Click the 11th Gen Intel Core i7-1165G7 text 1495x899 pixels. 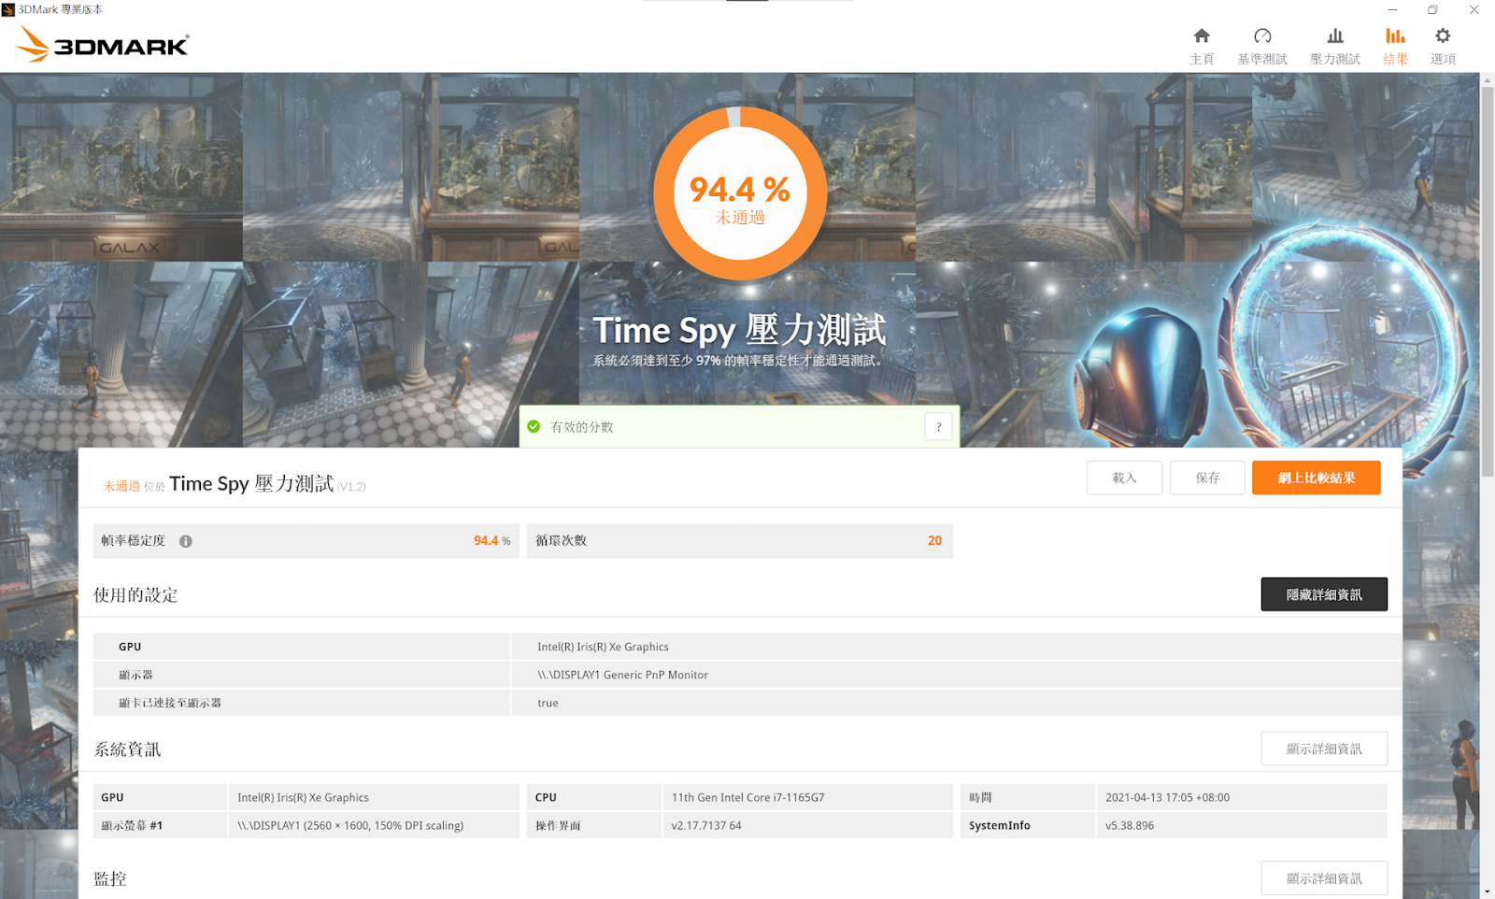(x=747, y=797)
